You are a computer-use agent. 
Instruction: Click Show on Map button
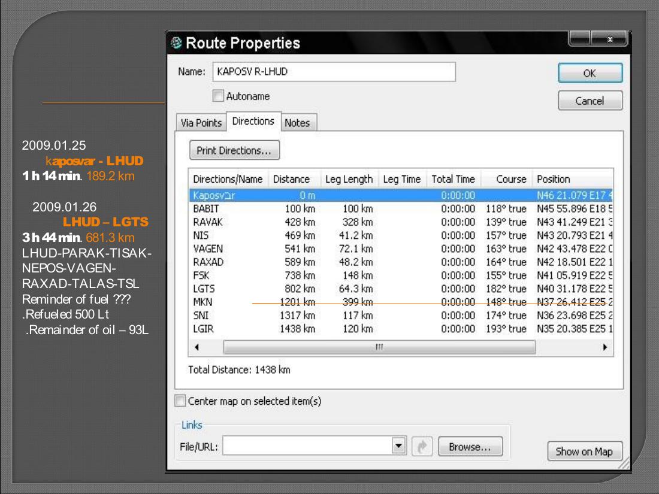pos(584,451)
